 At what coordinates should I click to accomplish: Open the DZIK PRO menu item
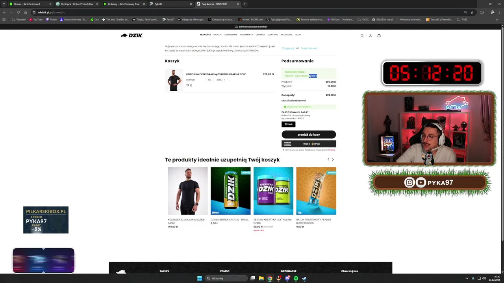point(273,35)
